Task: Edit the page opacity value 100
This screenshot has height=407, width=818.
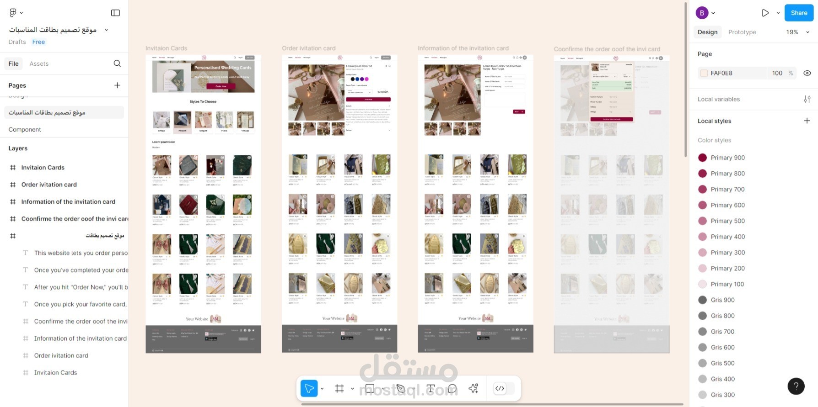Action: (x=777, y=73)
